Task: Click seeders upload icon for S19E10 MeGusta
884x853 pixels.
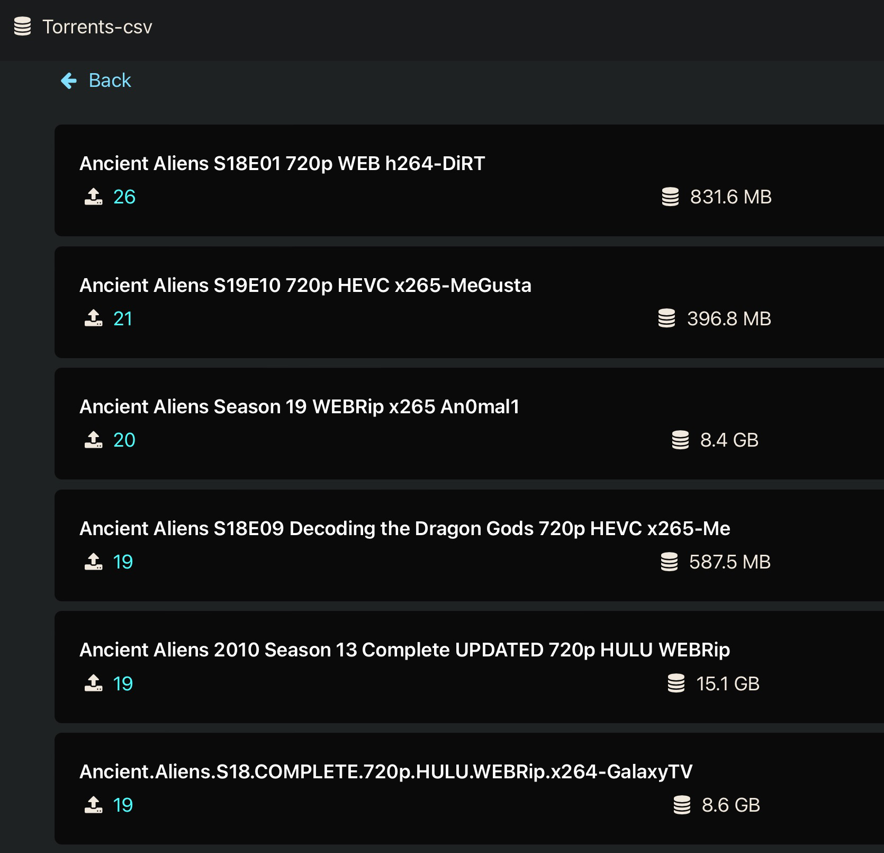Action: coord(94,318)
